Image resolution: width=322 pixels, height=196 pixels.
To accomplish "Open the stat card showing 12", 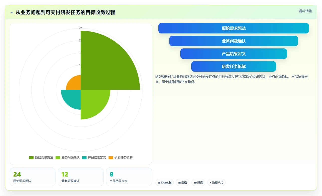I will coord(81,177).
